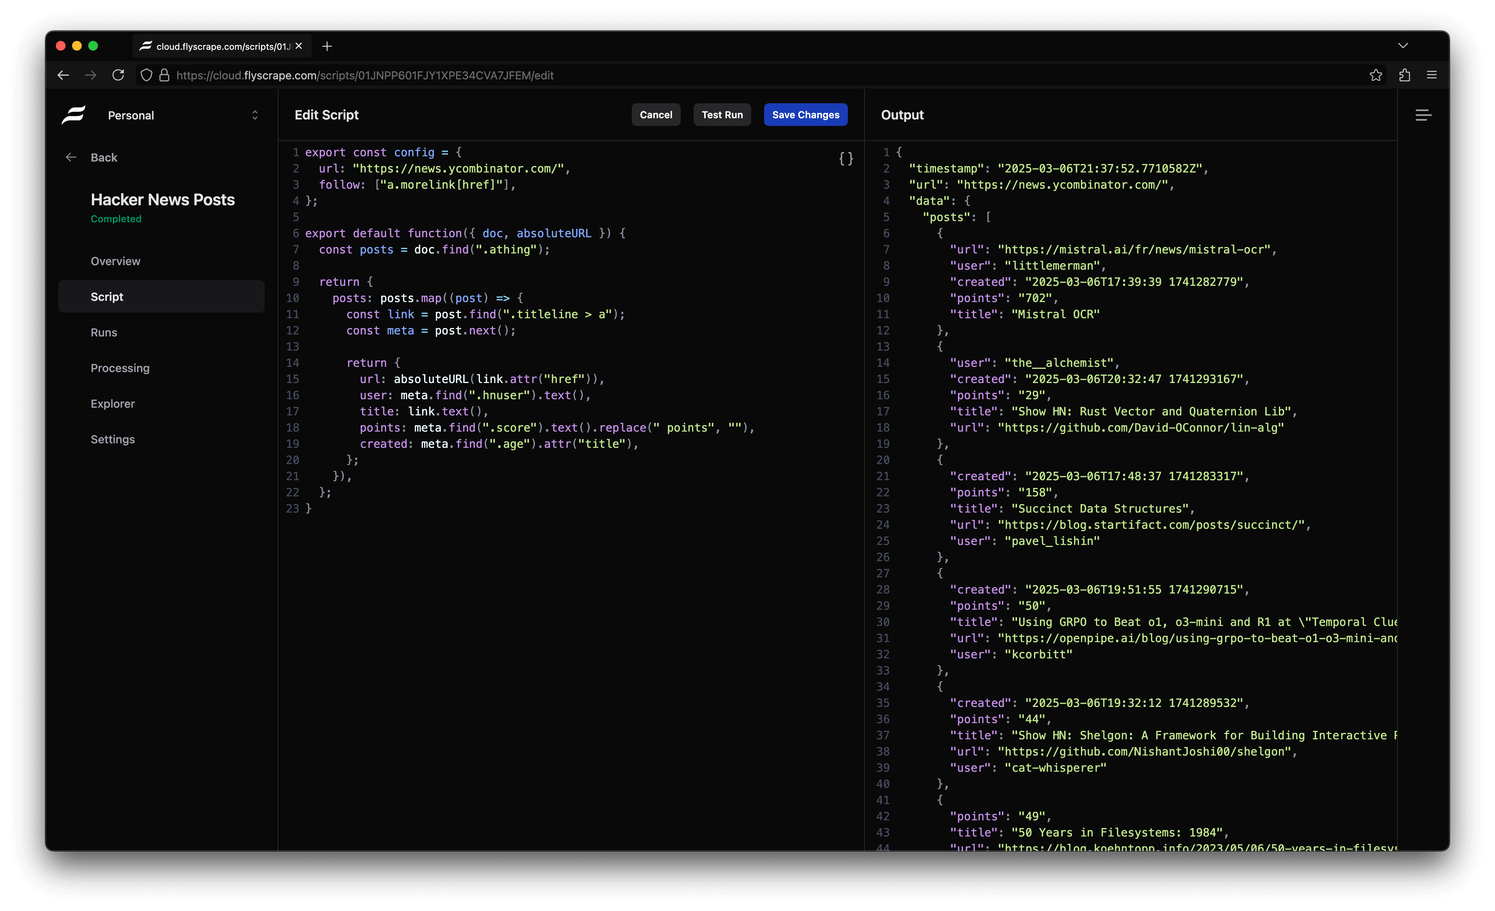
Task: Open new browser tab with plus icon
Action: [x=327, y=46]
